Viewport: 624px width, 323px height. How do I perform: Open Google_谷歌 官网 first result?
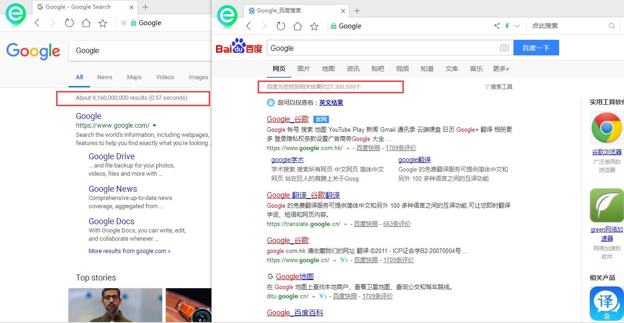[x=288, y=119]
